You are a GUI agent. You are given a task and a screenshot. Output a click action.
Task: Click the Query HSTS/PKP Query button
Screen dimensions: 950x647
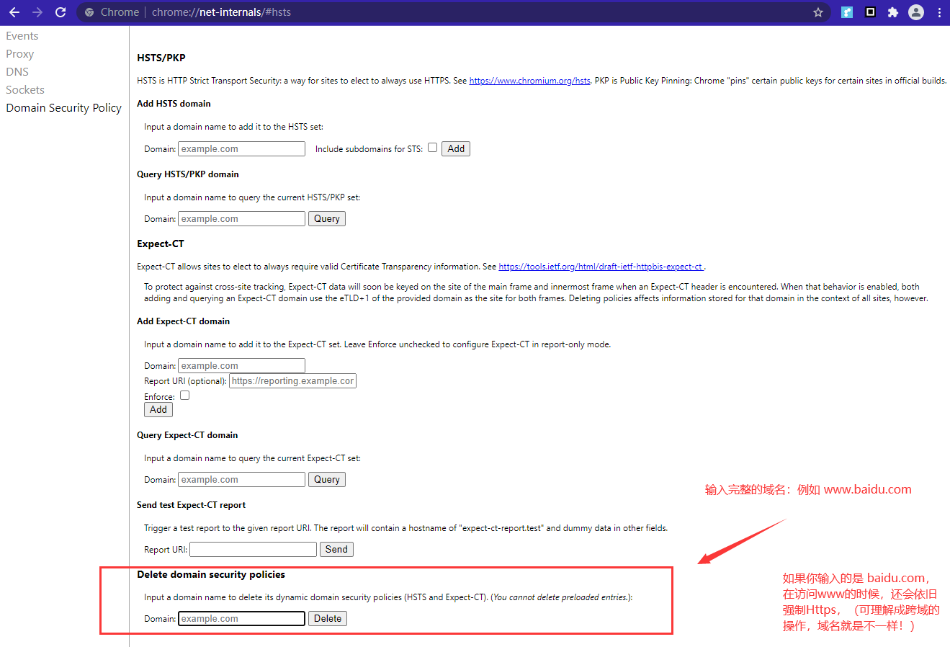pos(326,219)
